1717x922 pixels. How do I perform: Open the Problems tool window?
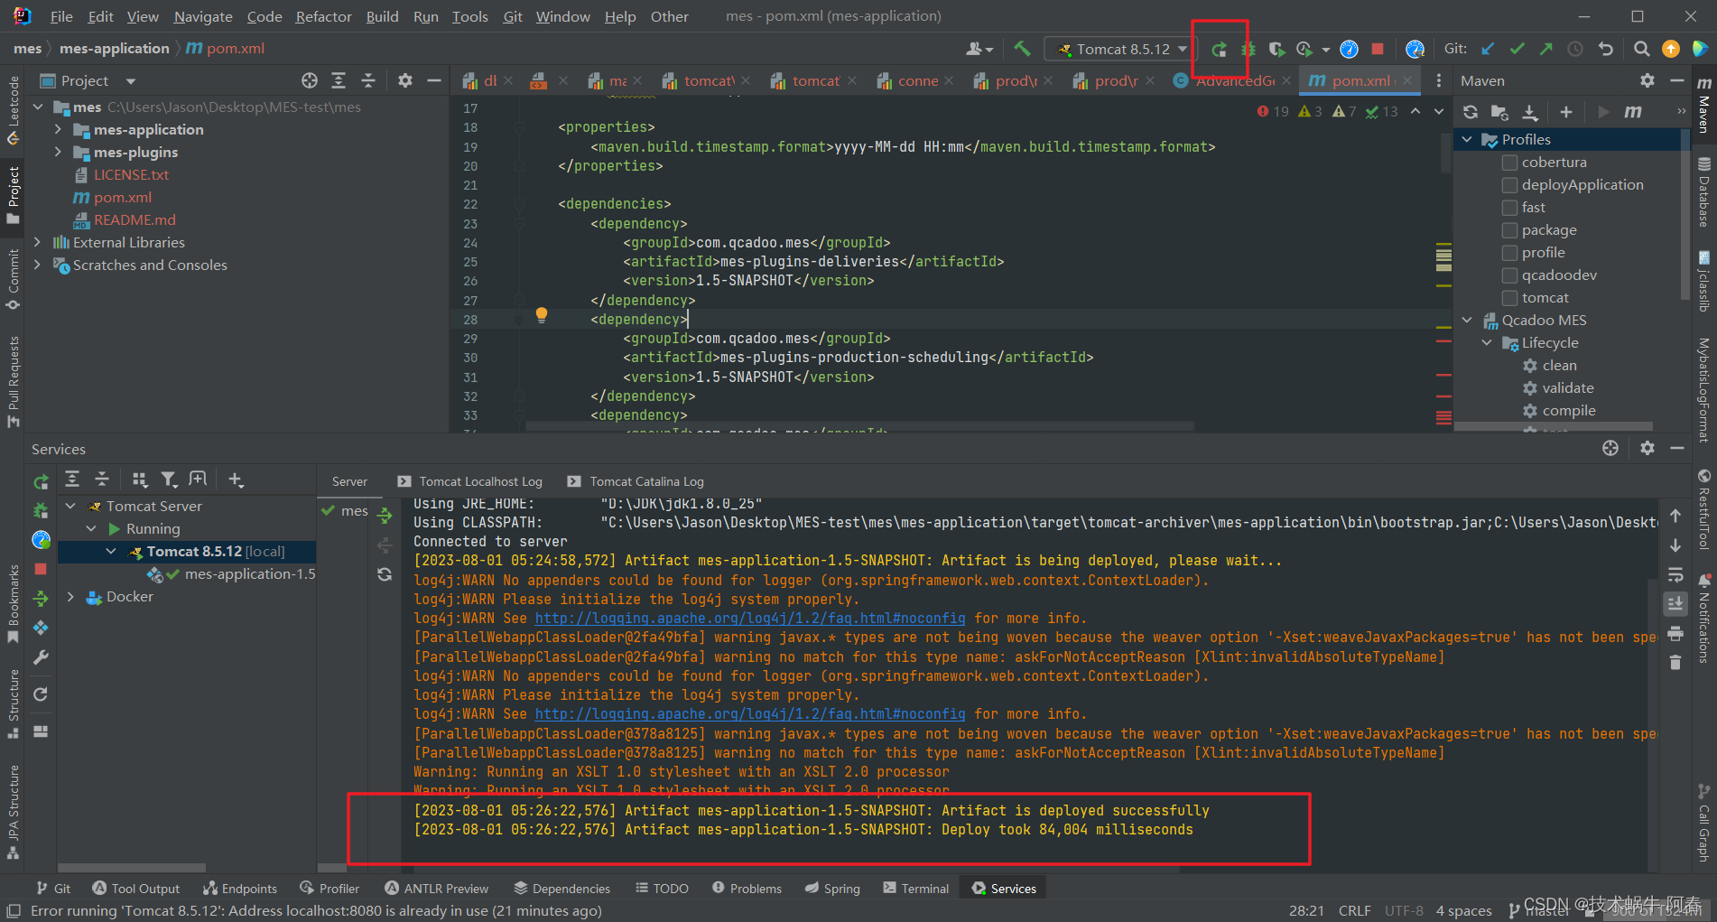(747, 889)
